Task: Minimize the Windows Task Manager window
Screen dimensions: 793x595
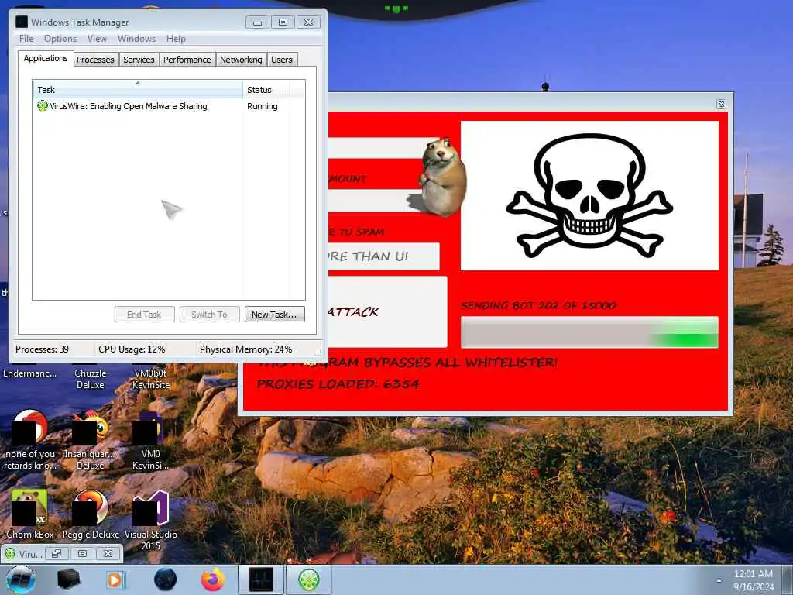Action: (257, 22)
